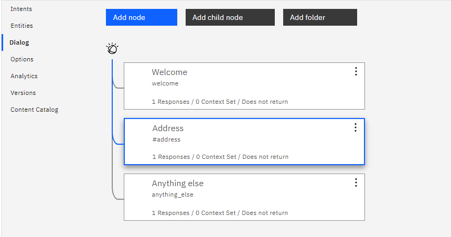Open Analytics from the sidebar

point(24,76)
